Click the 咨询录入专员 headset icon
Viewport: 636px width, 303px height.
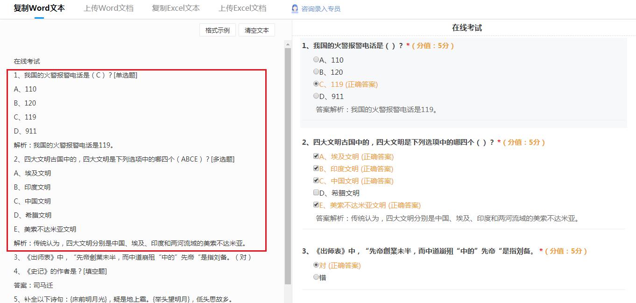point(295,8)
